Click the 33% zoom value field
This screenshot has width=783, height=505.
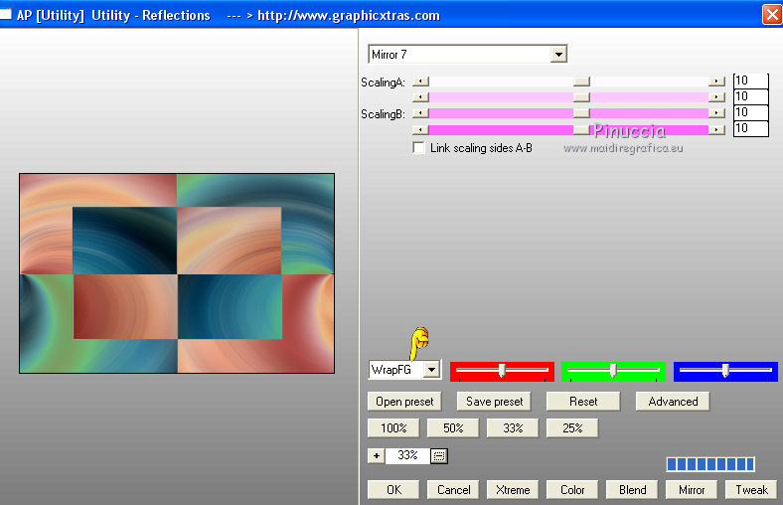[407, 455]
